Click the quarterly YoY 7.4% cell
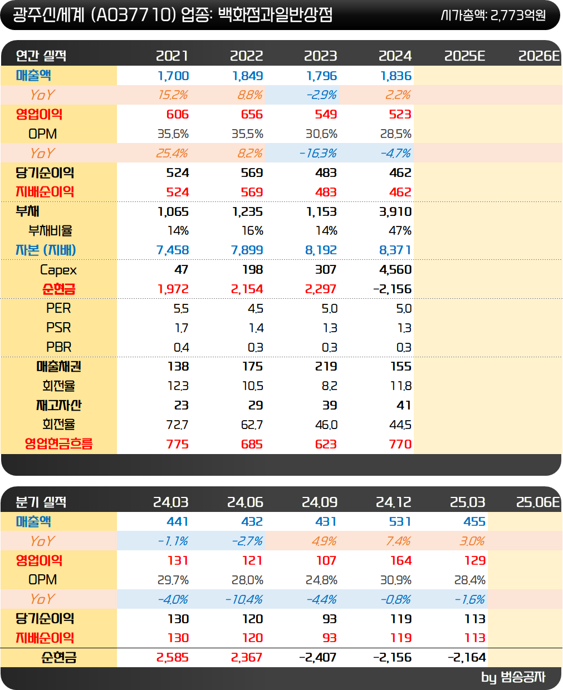This screenshot has height=690, width=563. 399,541
